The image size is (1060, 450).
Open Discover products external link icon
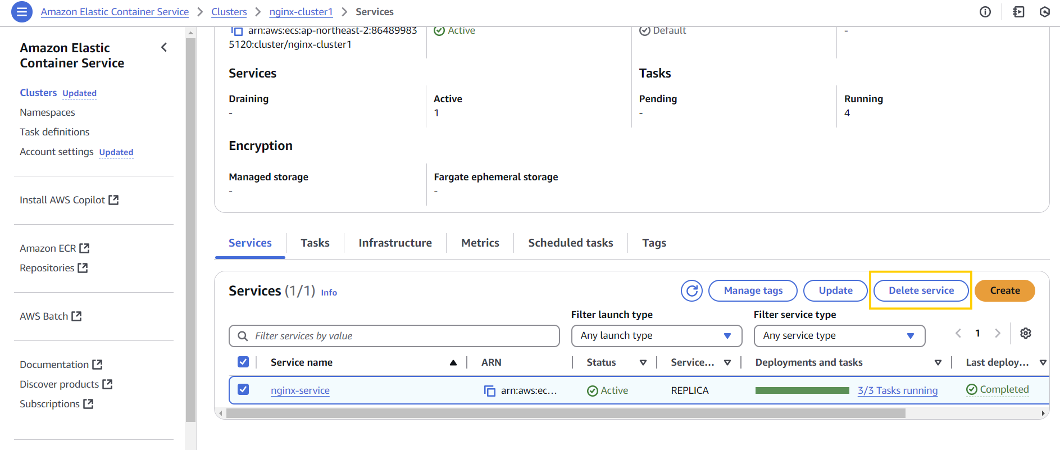click(x=107, y=384)
